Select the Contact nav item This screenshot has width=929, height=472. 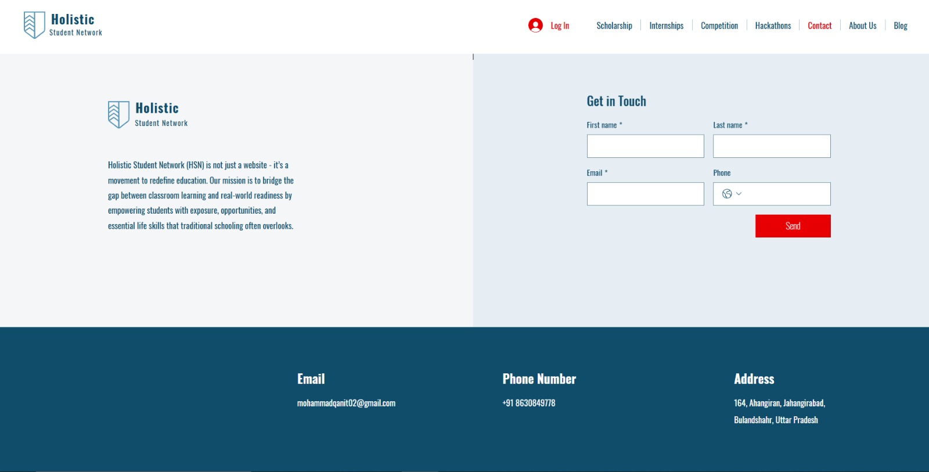pos(819,26)
